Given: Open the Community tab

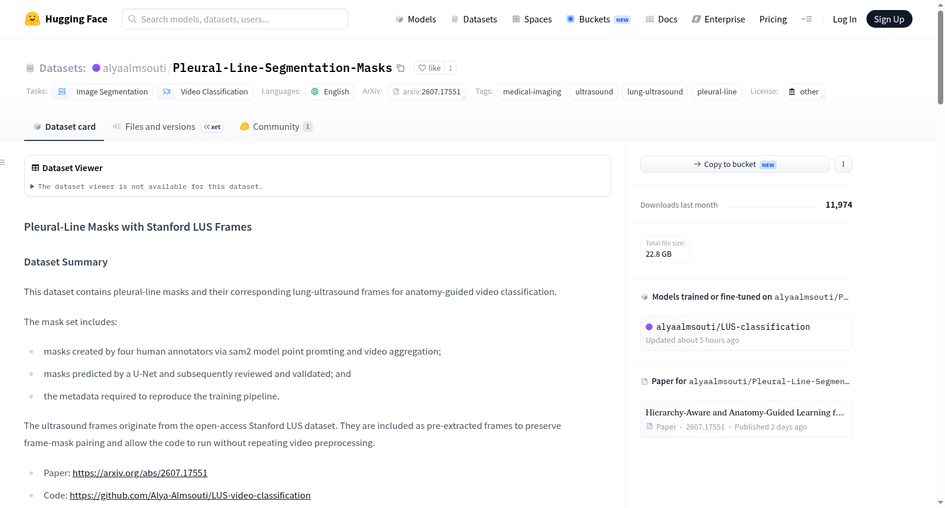Looking at the screenshot, I should pos(276,127).
